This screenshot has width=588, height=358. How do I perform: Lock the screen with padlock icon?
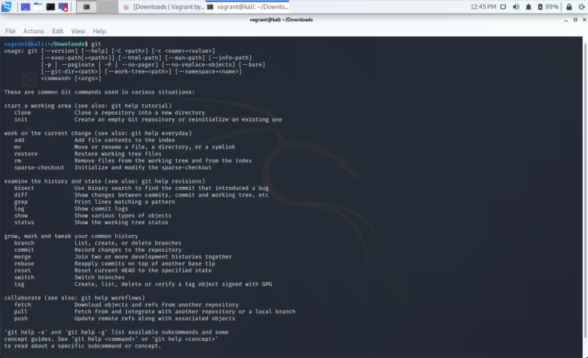click(x=567, y=7)
